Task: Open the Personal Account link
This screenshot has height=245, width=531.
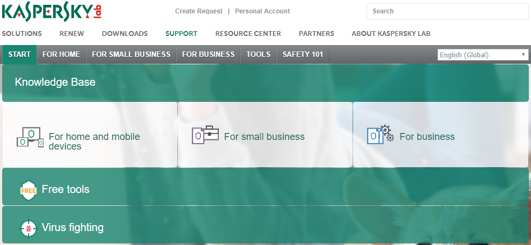Action: 262,11
